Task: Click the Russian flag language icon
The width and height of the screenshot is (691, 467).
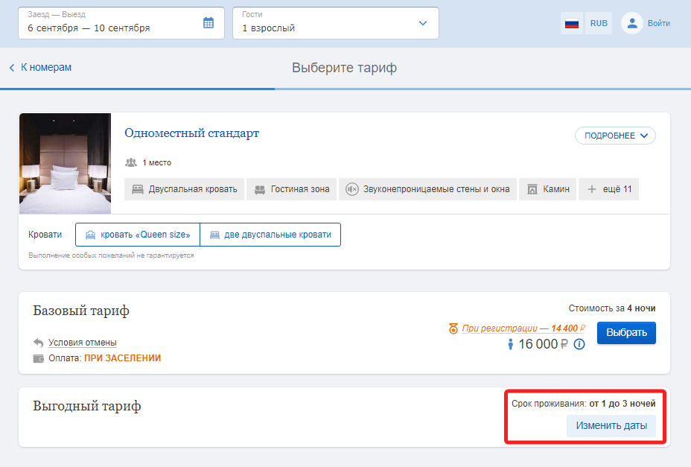Action: 572,23
